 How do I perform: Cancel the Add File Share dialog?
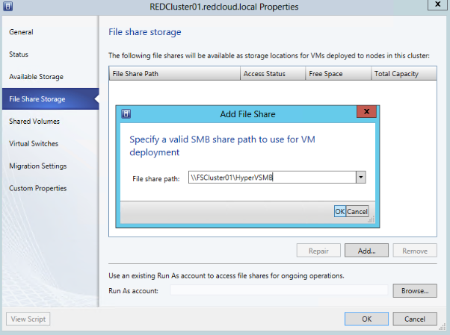[357, 211]
